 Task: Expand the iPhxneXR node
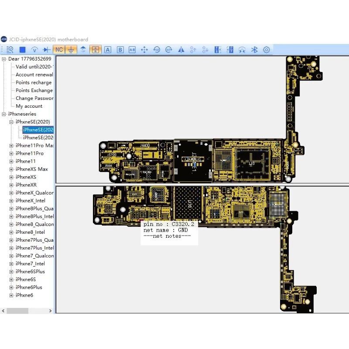(11, 185)
